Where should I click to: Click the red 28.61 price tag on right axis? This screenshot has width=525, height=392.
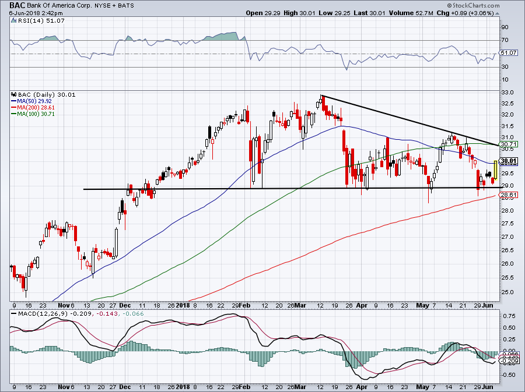[508, 195]
